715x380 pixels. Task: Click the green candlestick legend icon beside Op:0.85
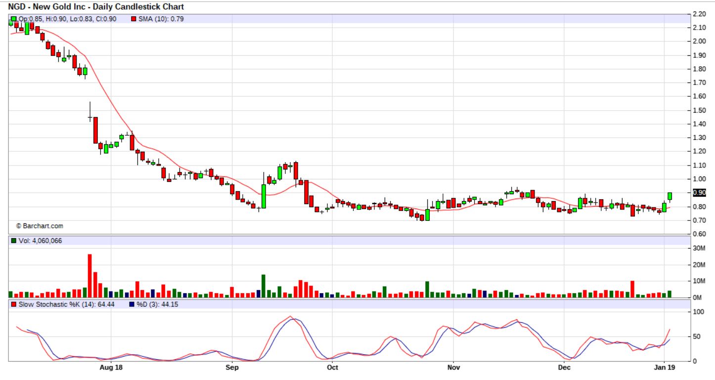[13, 19]
